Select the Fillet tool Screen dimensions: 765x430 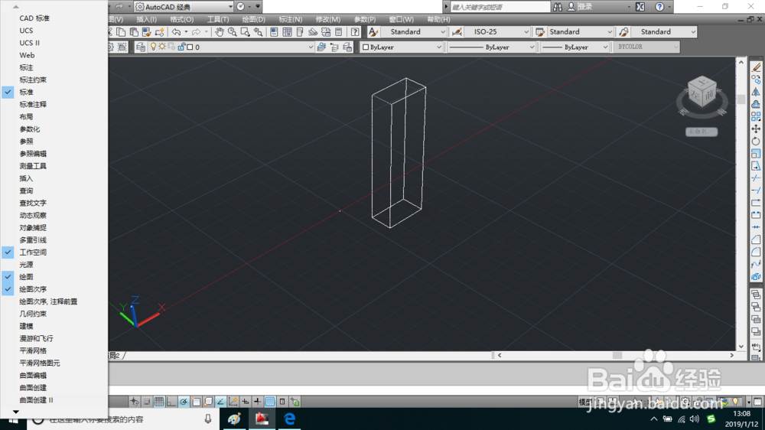click(756, 252)
